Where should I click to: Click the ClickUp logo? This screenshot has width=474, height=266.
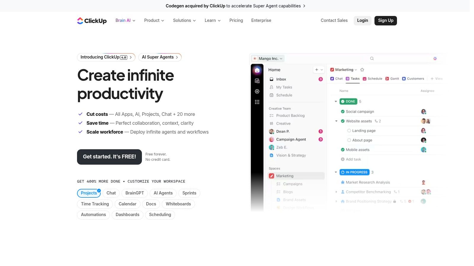click(92, 21)
